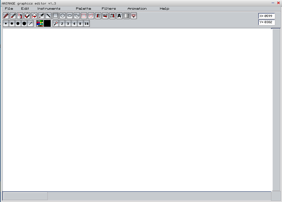Open the Filters menu
282x202 pixels.
point(109,9)
